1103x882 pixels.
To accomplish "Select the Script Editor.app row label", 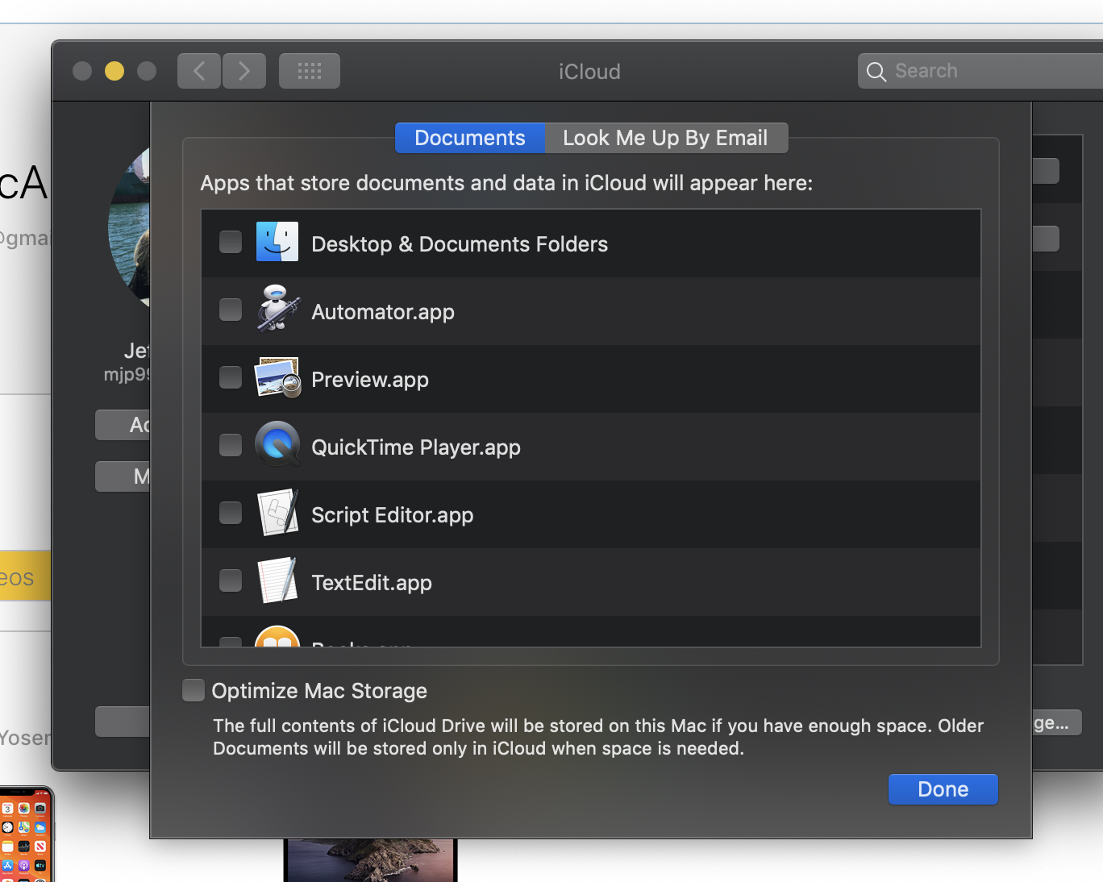I will point(392,515).
